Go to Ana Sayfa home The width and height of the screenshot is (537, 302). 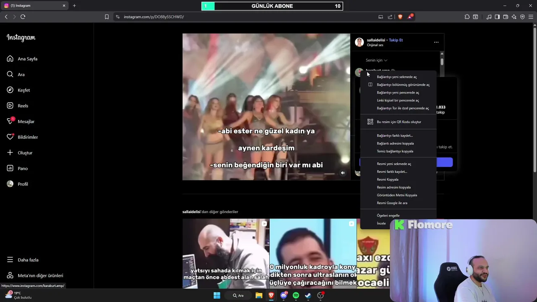pyautogui.click(x=22, y=59)
